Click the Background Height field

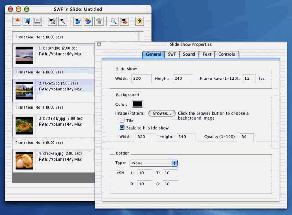186,137
